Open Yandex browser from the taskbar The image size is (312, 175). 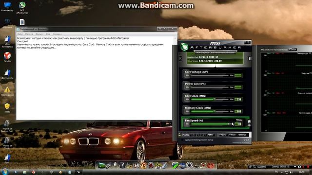click(34, 172)
